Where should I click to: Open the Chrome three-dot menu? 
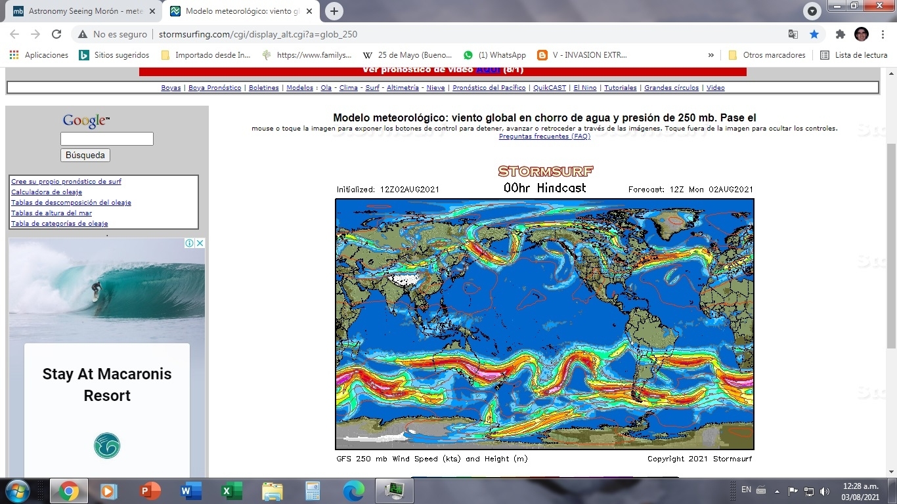point(883,34)
